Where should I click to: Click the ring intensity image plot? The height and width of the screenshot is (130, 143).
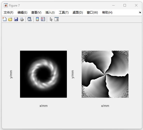coord(43,74)
